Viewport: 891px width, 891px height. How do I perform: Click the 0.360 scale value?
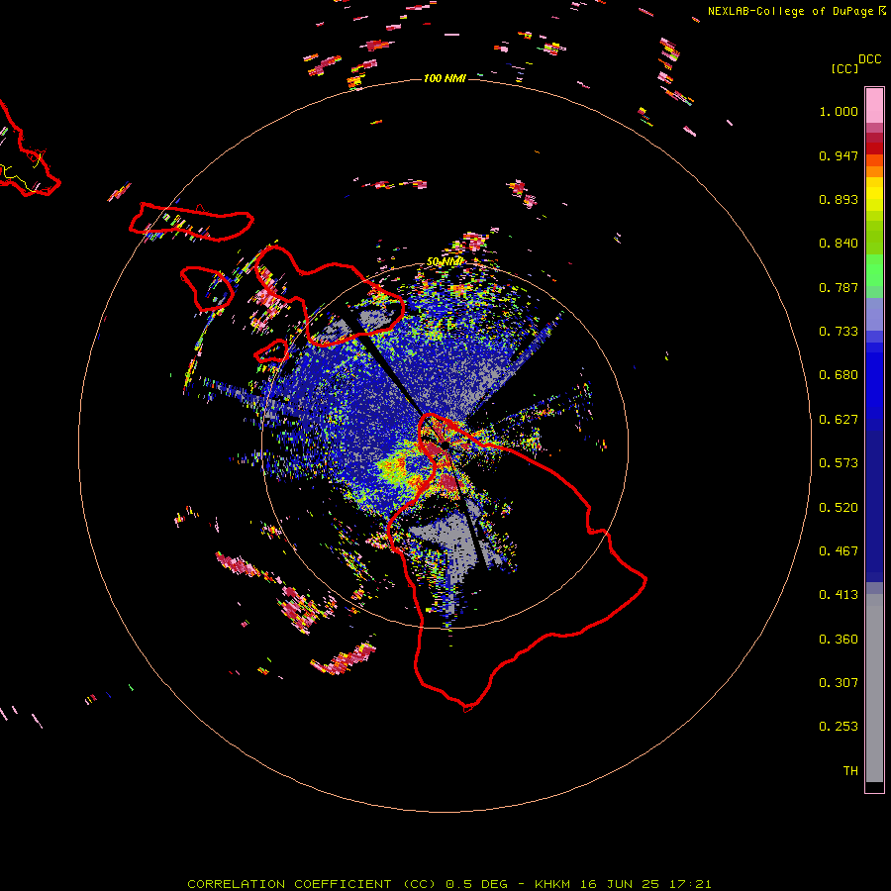[839, 640]
